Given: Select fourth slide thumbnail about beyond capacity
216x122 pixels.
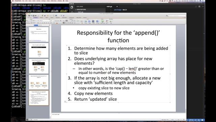Looking at the screenshot, I should (39, 82).
